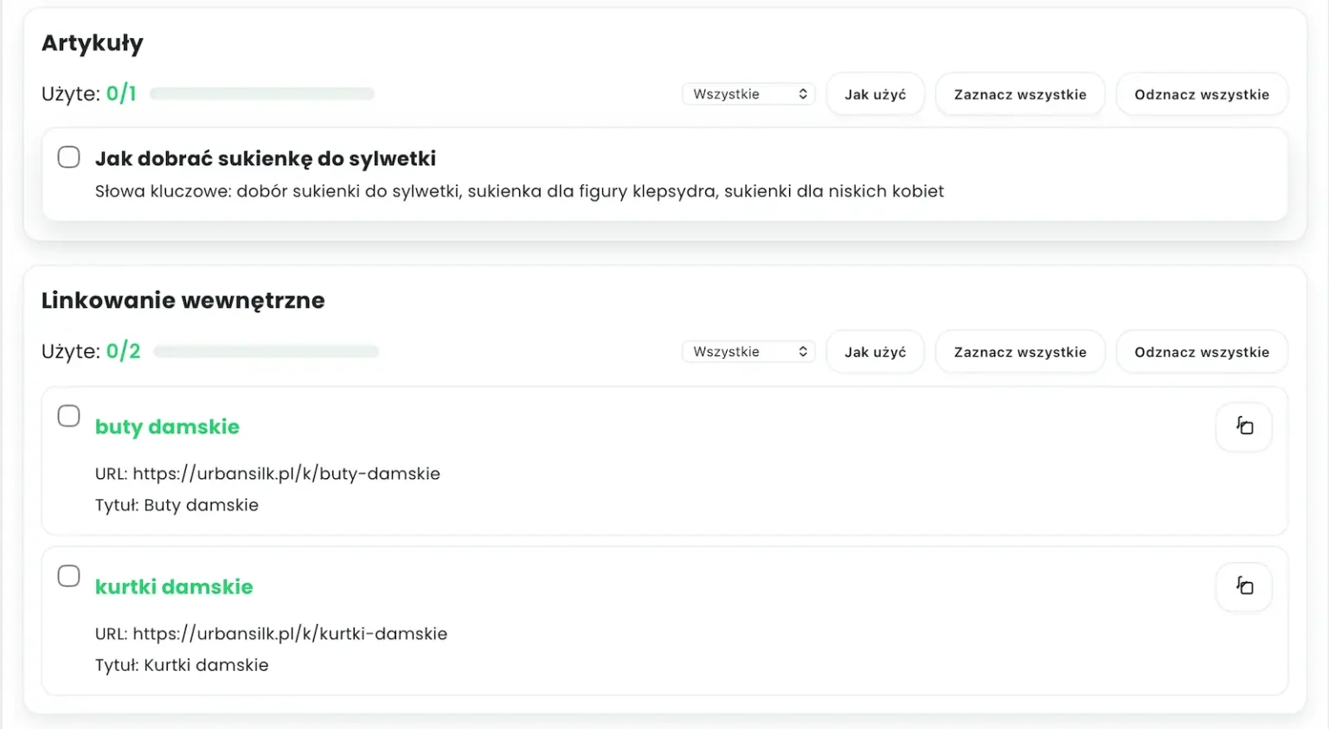This screenshot has width=1329, height=729.
Task: Click Jak użyć in Linkowanie wewnętrzne
Action: (x=874, y=351)
